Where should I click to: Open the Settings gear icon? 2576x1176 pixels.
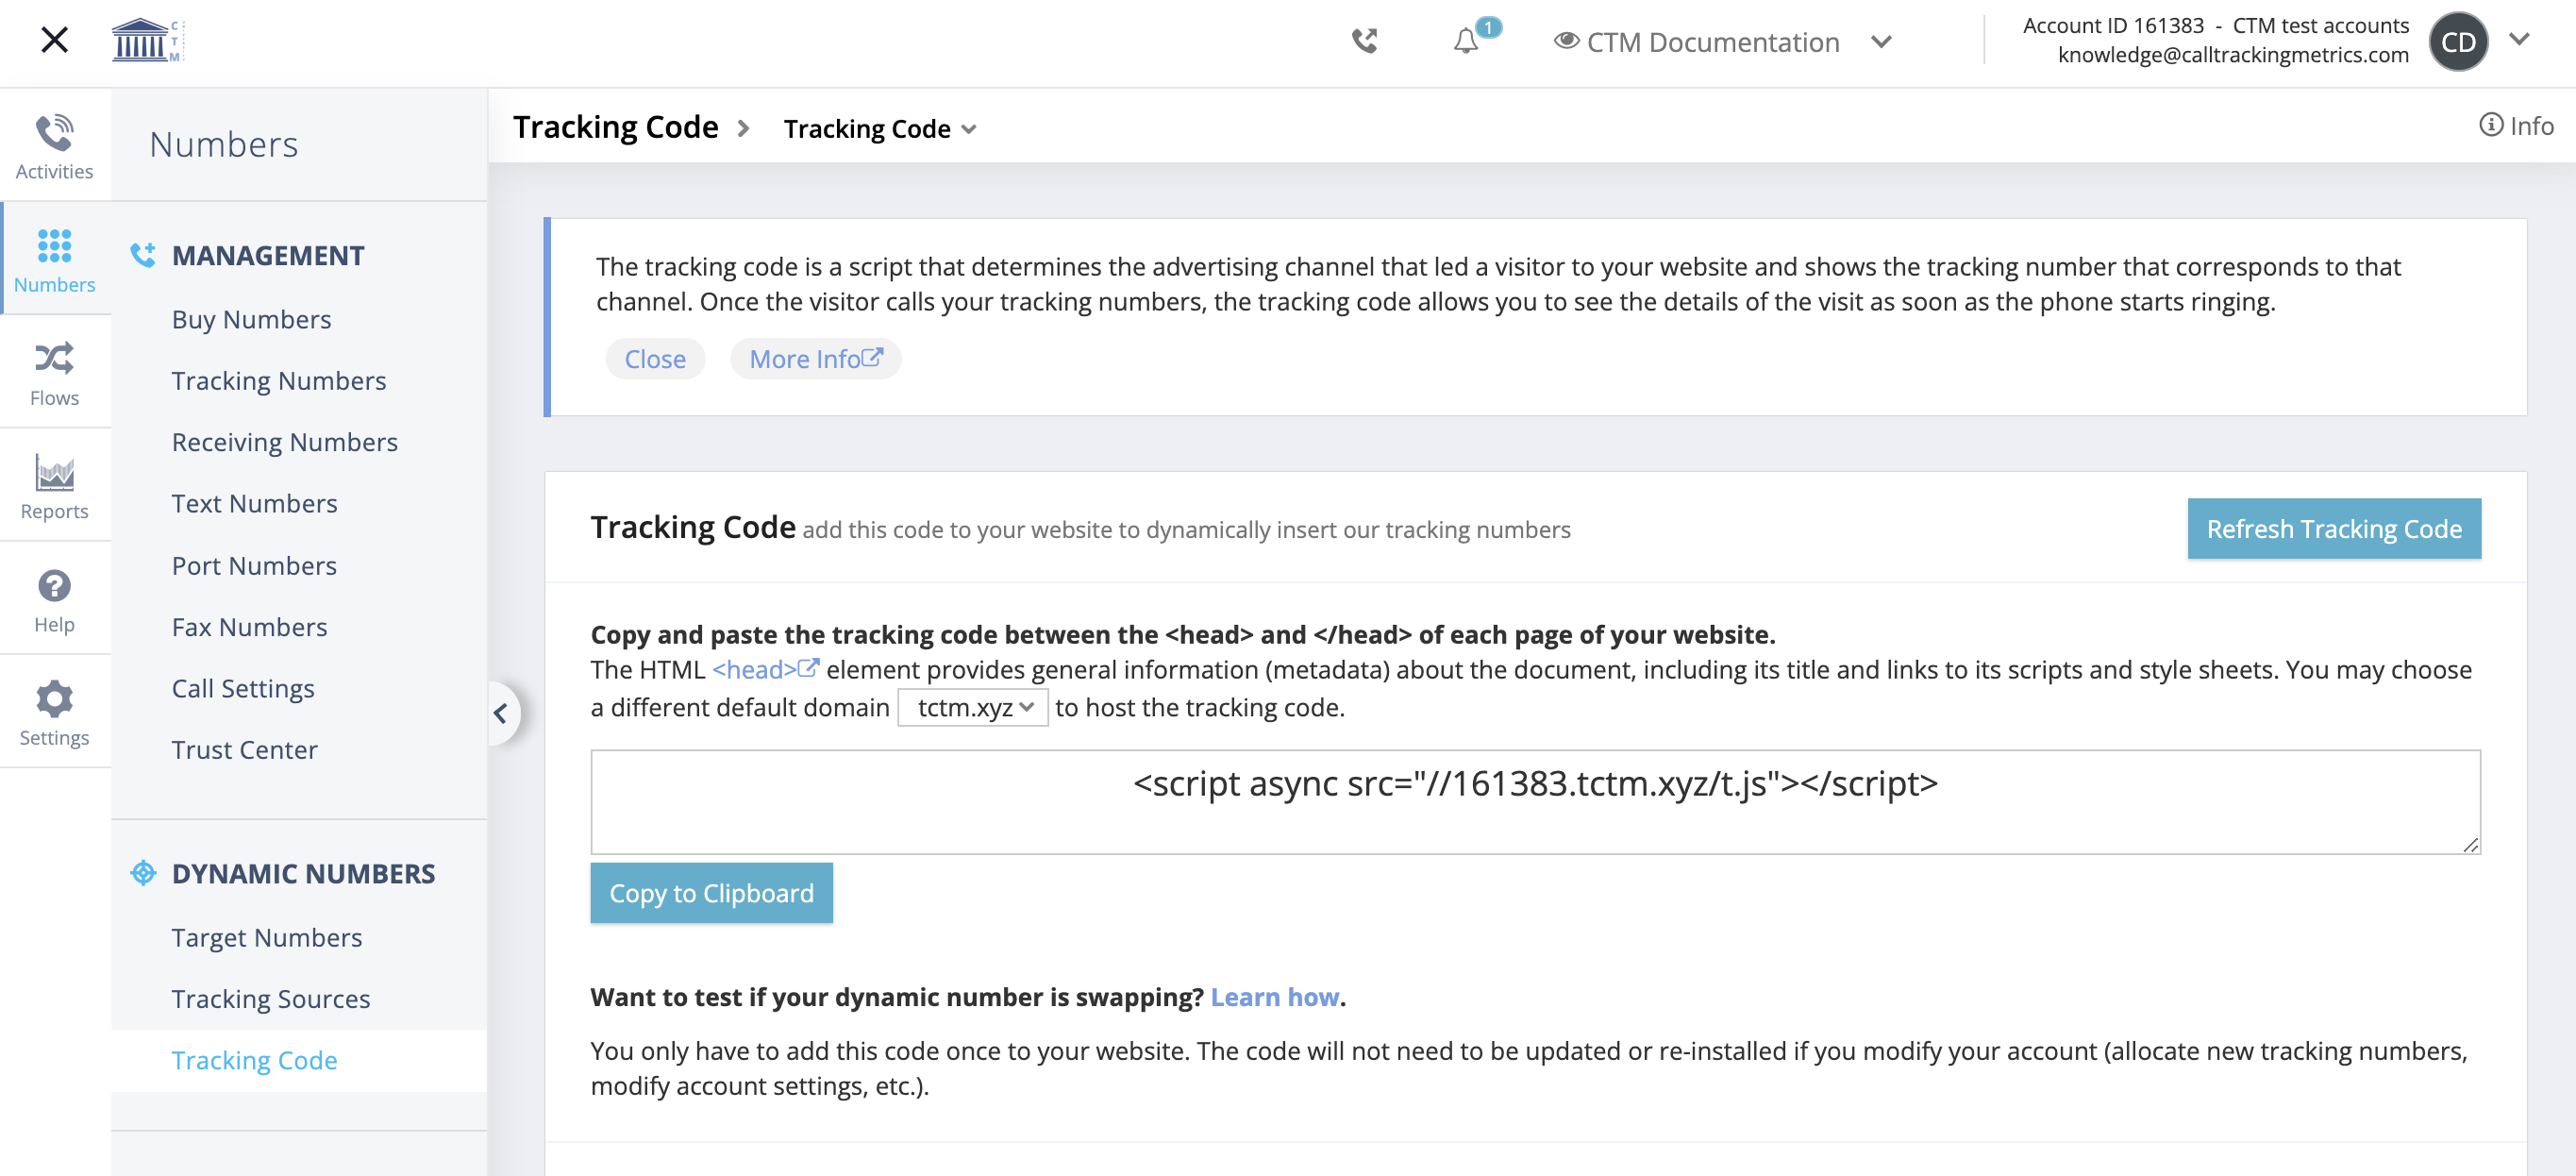[x=54, y=699]
